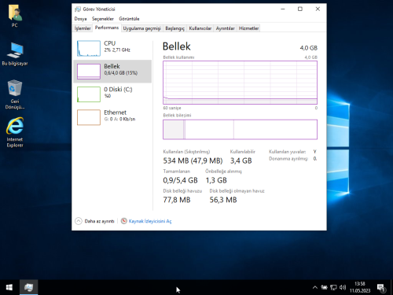Click the 56,3 MB non-paged pool value
Image resolution: width=393 pixels, height=295 pixels.
pyautogui.click(x=223, y=200)
